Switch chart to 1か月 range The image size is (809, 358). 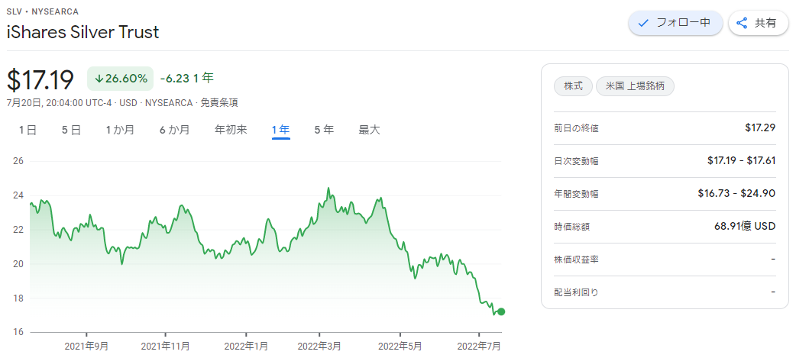120,130
